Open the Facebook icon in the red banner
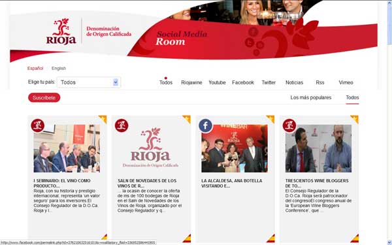 point(253,32)
